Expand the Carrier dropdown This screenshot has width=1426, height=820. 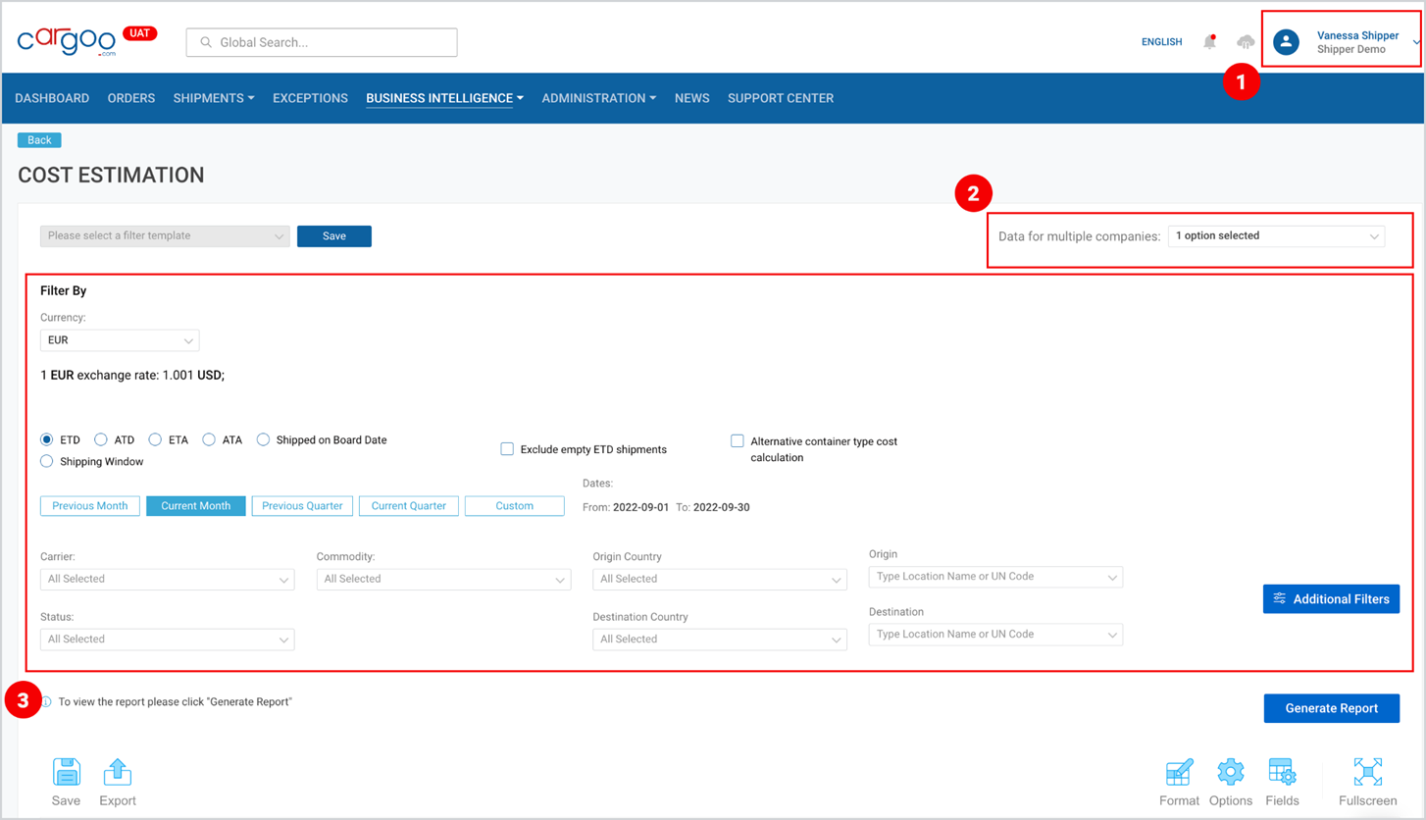tap(167, 579)
